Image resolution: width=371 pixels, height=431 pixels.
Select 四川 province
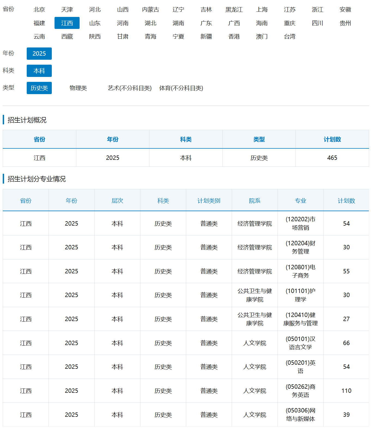coord(318,23)
